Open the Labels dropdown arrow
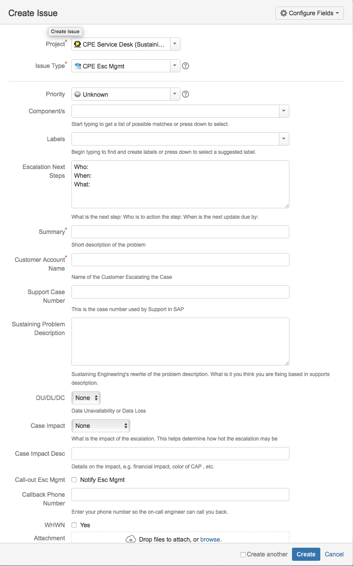 [x=284, y=139]
